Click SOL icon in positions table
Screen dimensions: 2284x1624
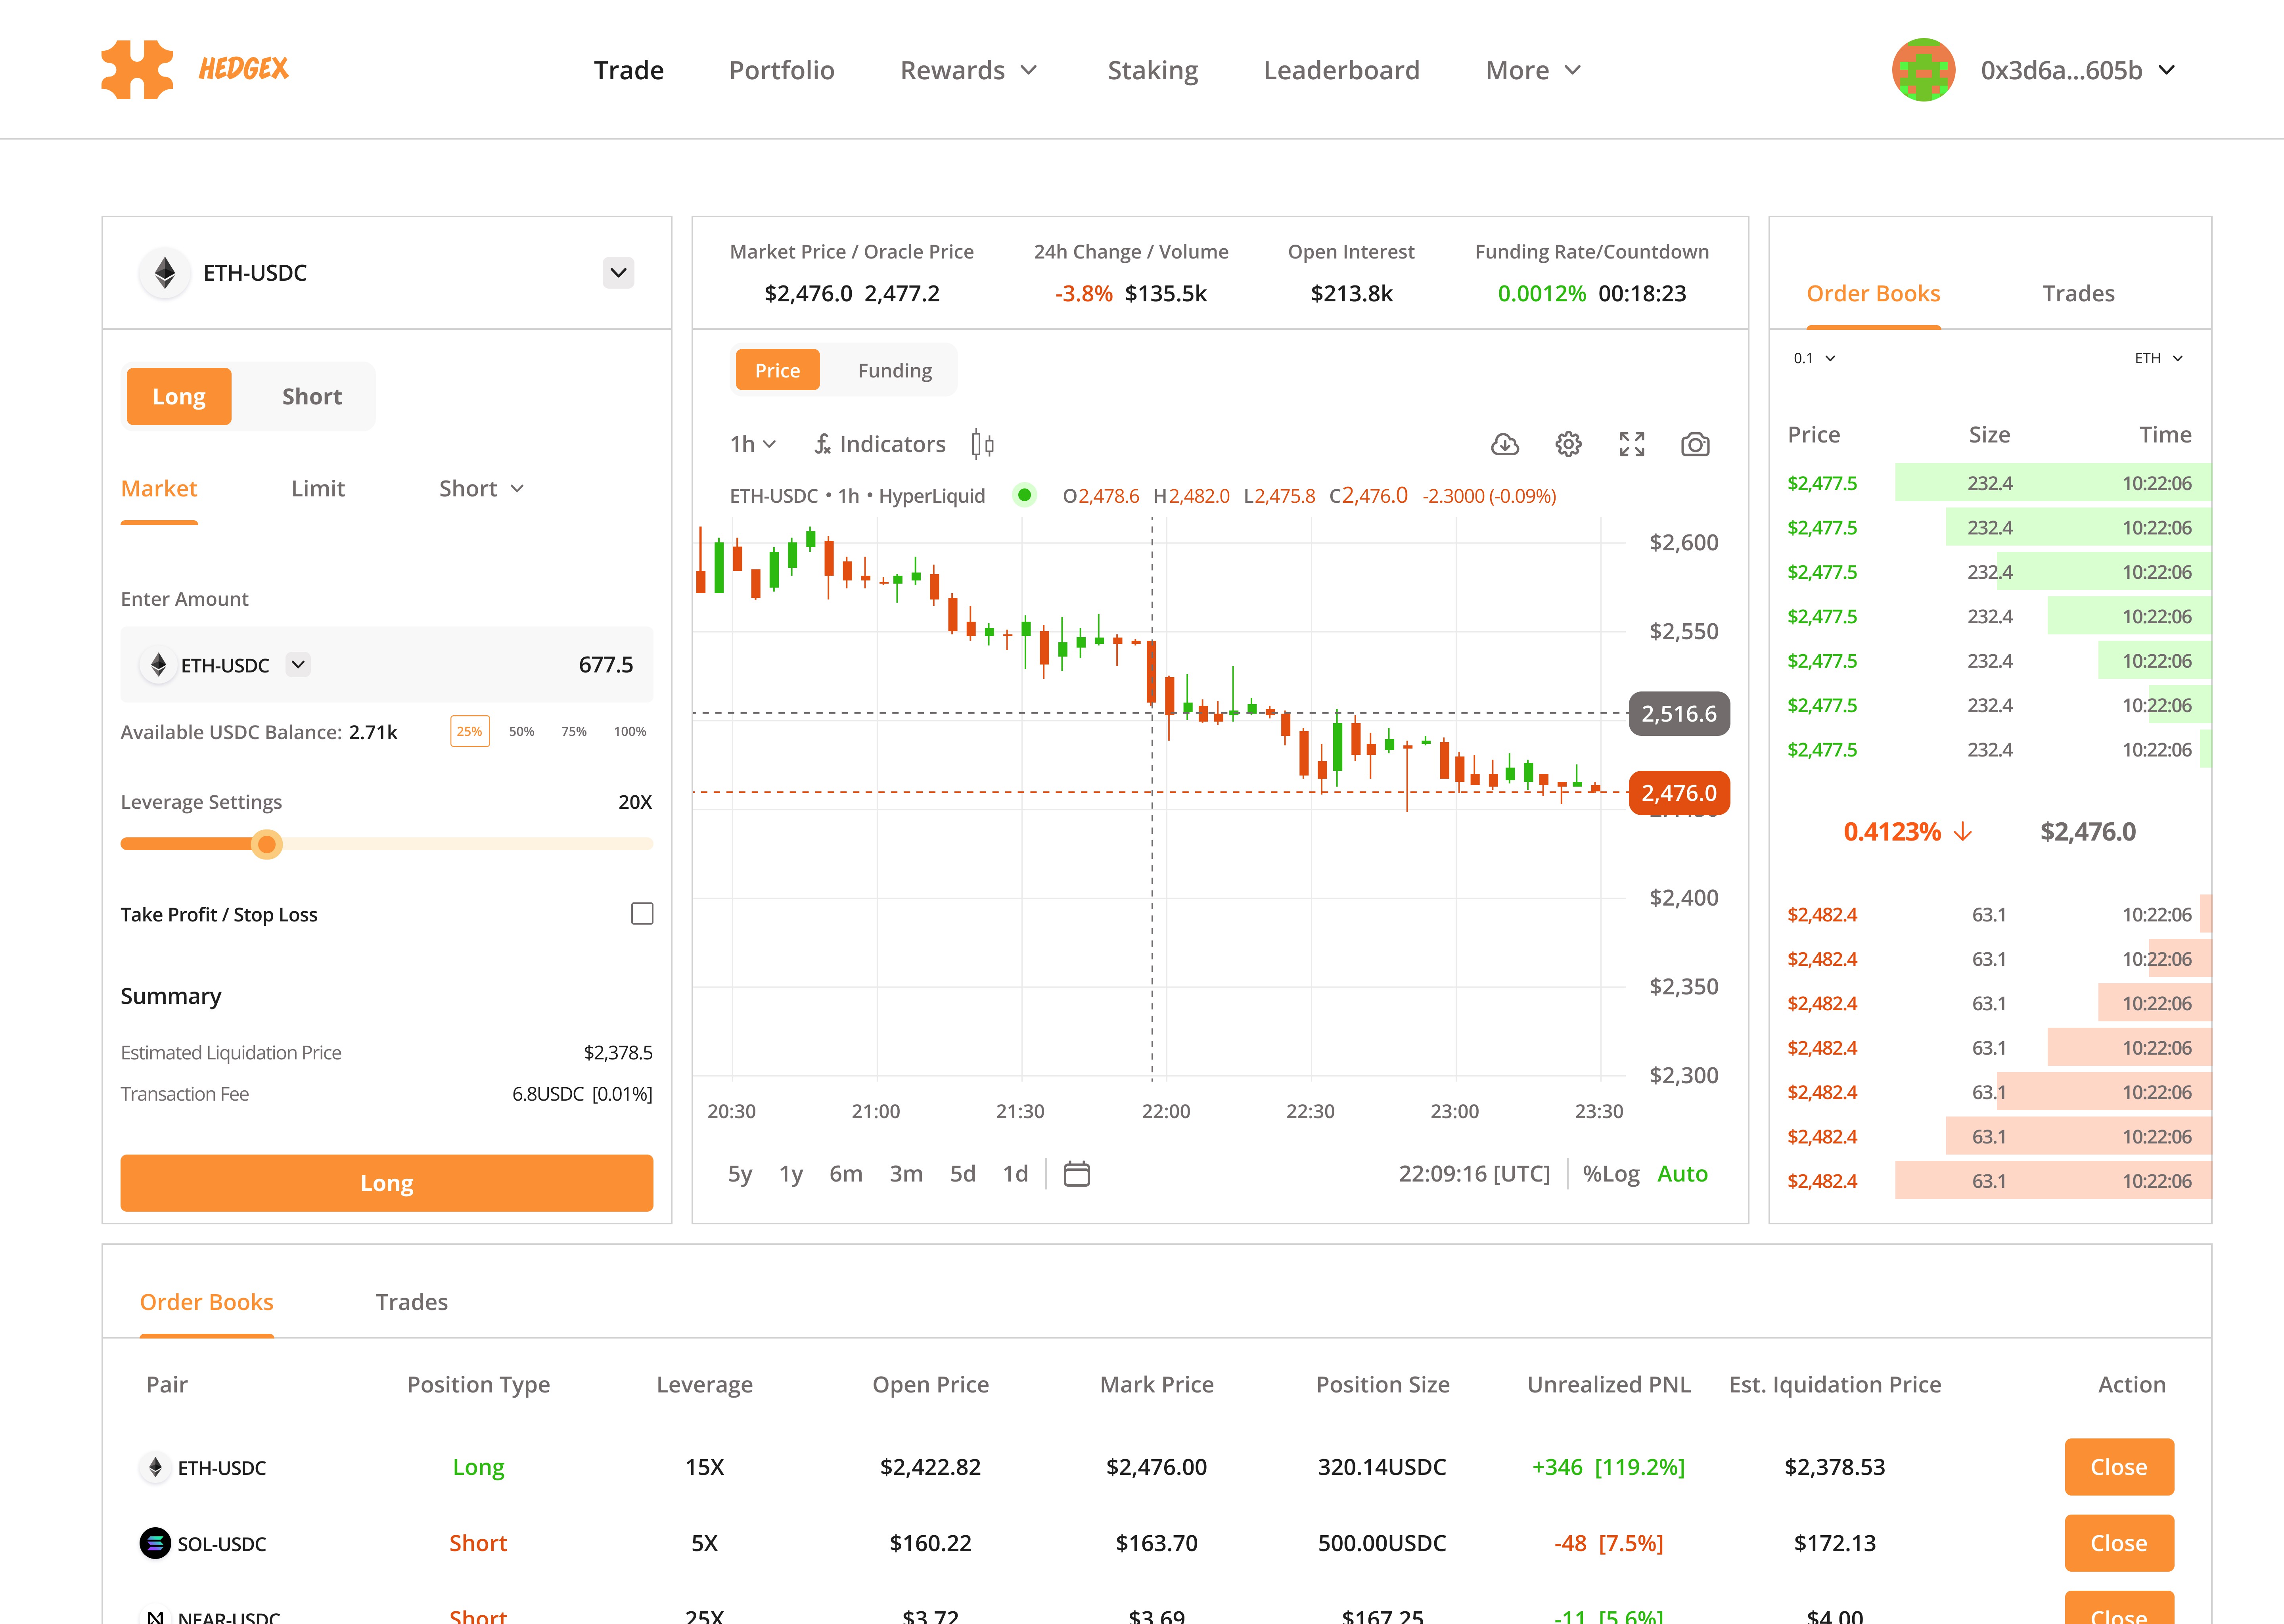pyautogui.click(x=155, y=1543)
